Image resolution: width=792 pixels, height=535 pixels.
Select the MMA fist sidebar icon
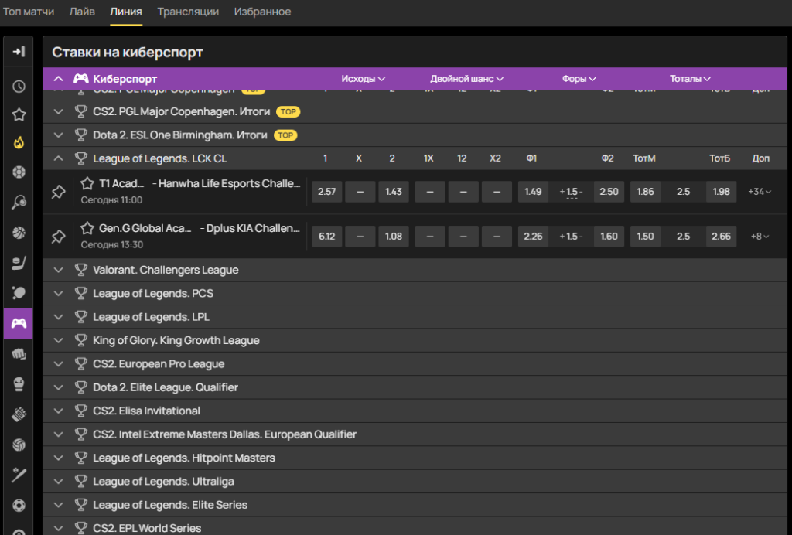[x=19, y=354]
